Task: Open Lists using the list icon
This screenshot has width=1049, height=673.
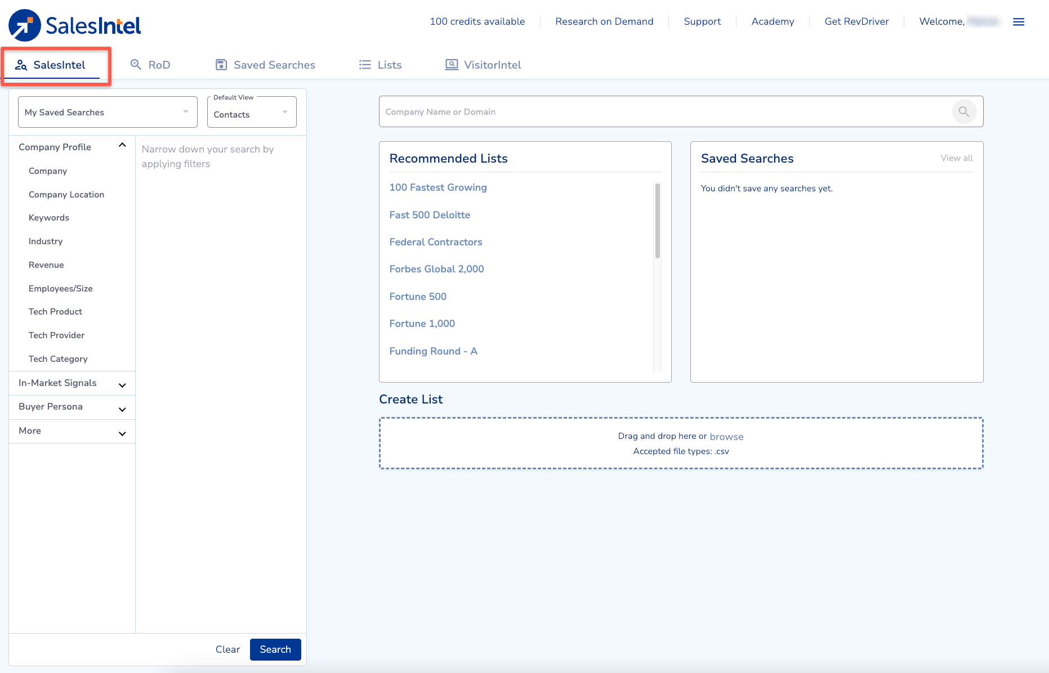Action: point(365,64)
